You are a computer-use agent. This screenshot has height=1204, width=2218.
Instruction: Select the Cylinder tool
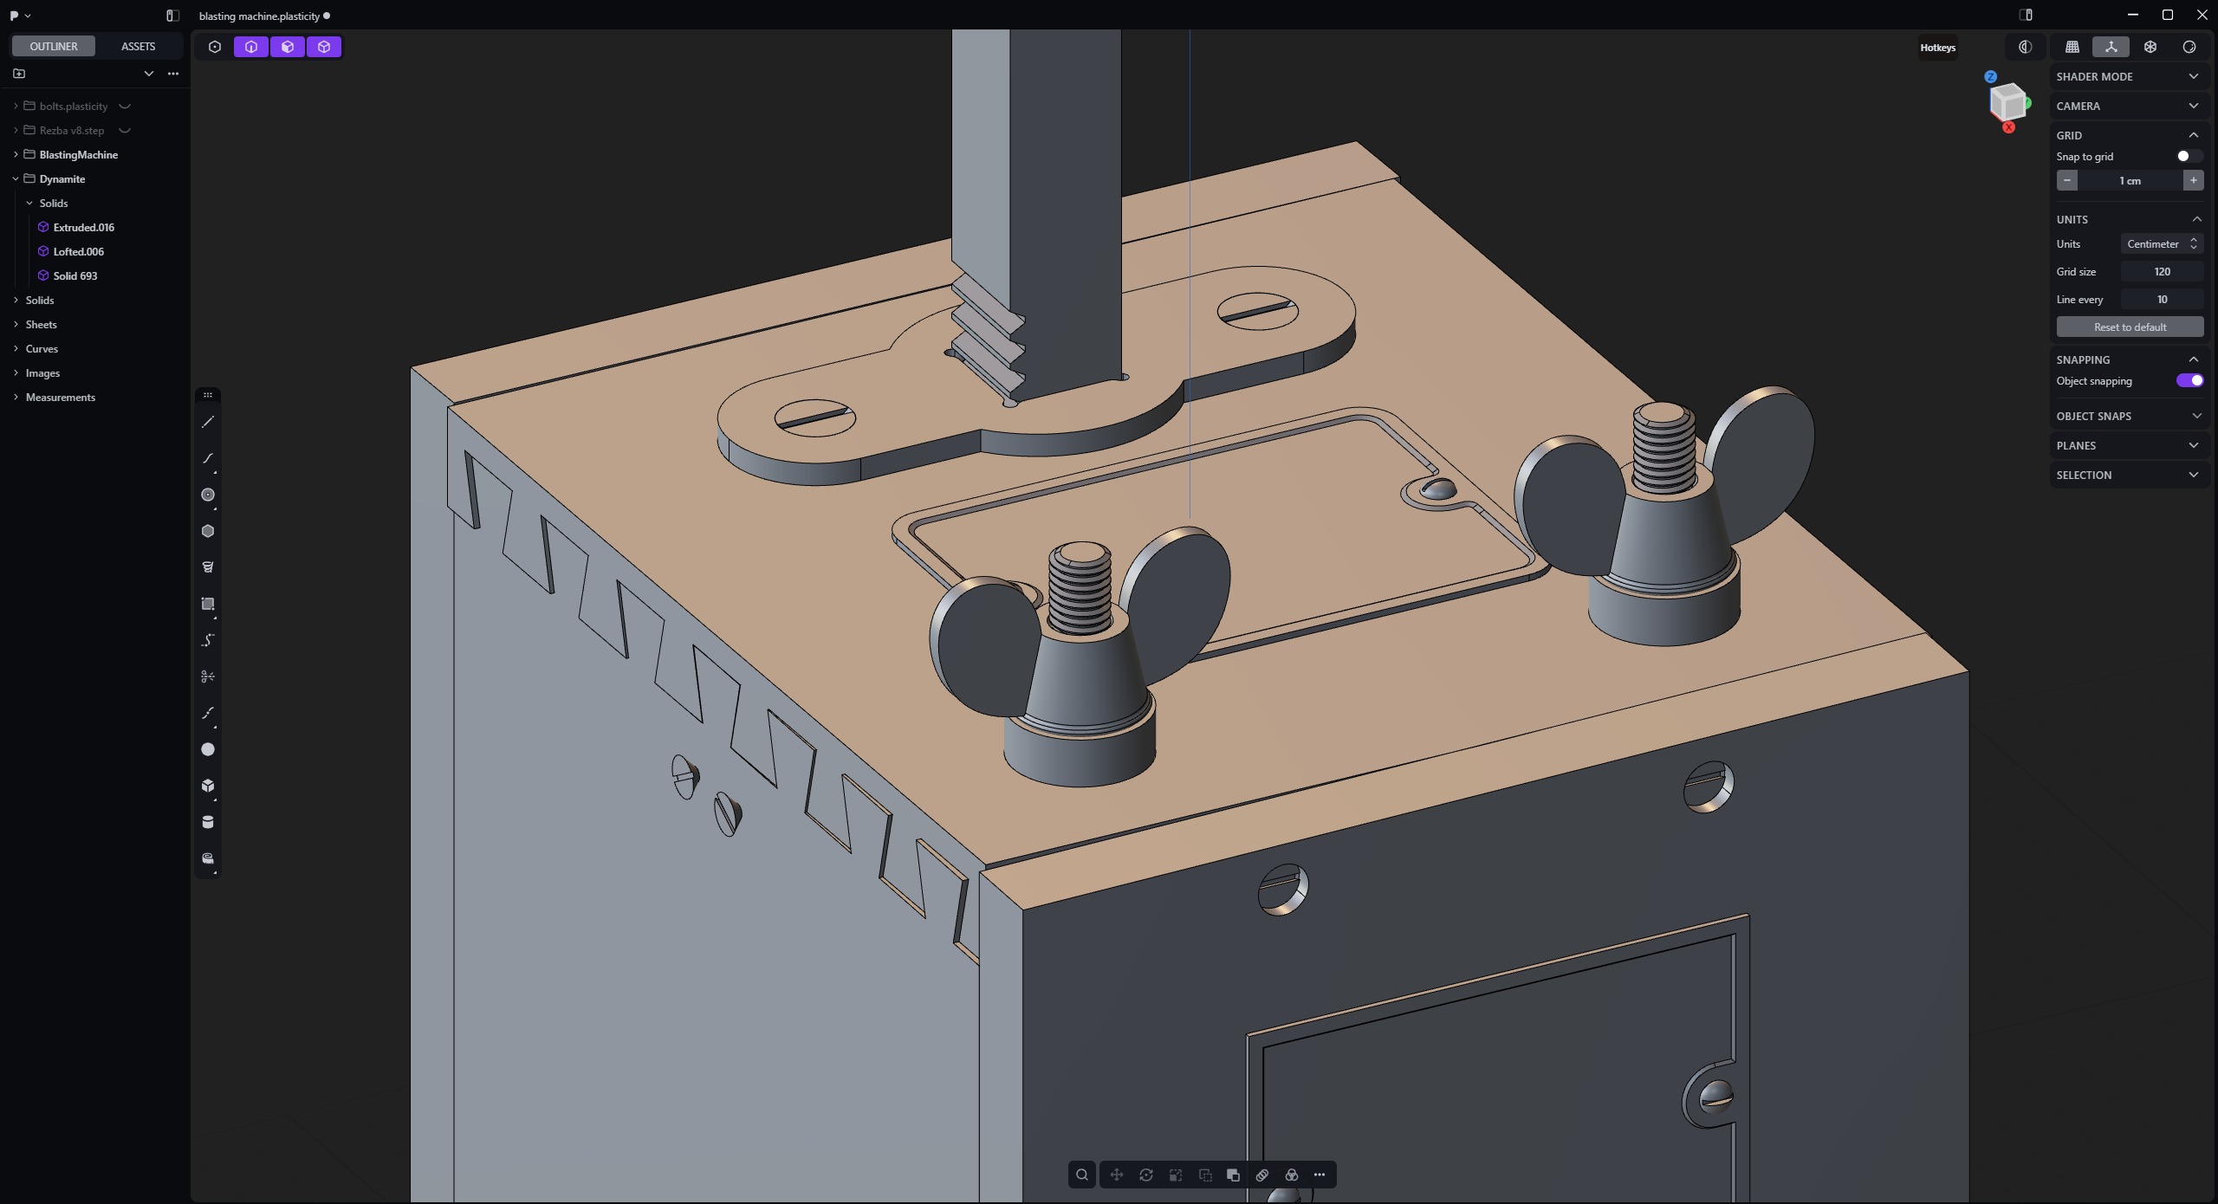click(x=208, y=822)
